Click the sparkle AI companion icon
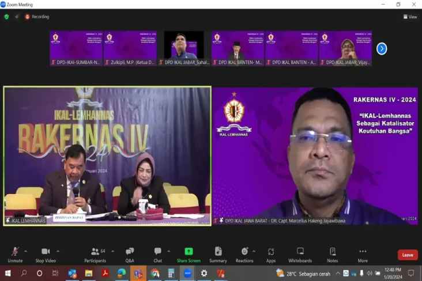This screenshot has height=281, width=422. click(x=17, y=17)
